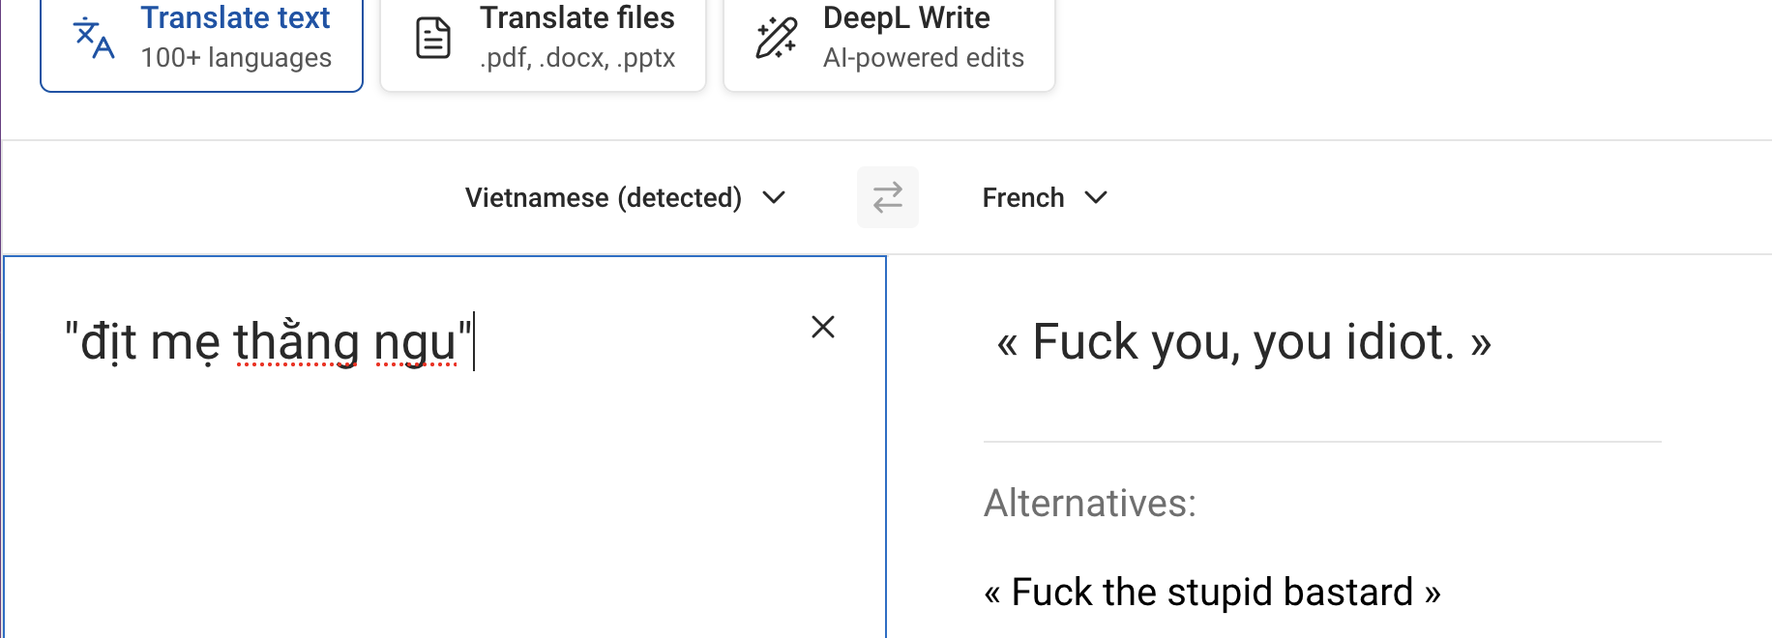Click the Translate files document icon
1772x638 pixels.
coord(432,38)
